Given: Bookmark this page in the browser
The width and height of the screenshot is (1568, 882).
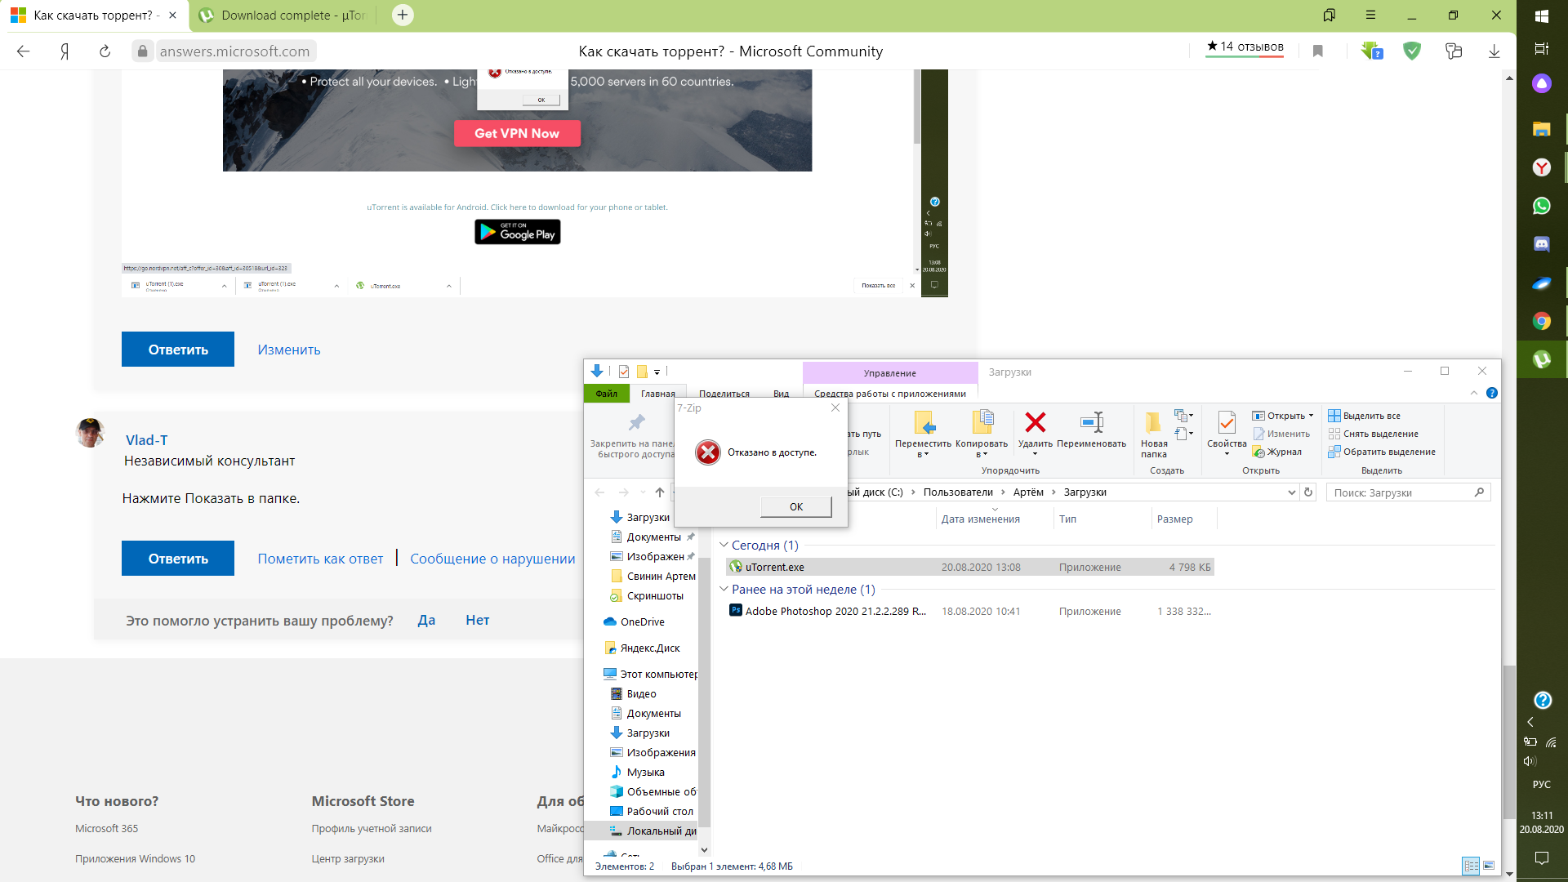Looking at the screenshot, I should (x=1317, y=51).
